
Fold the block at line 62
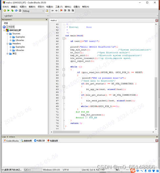[64, 86]
